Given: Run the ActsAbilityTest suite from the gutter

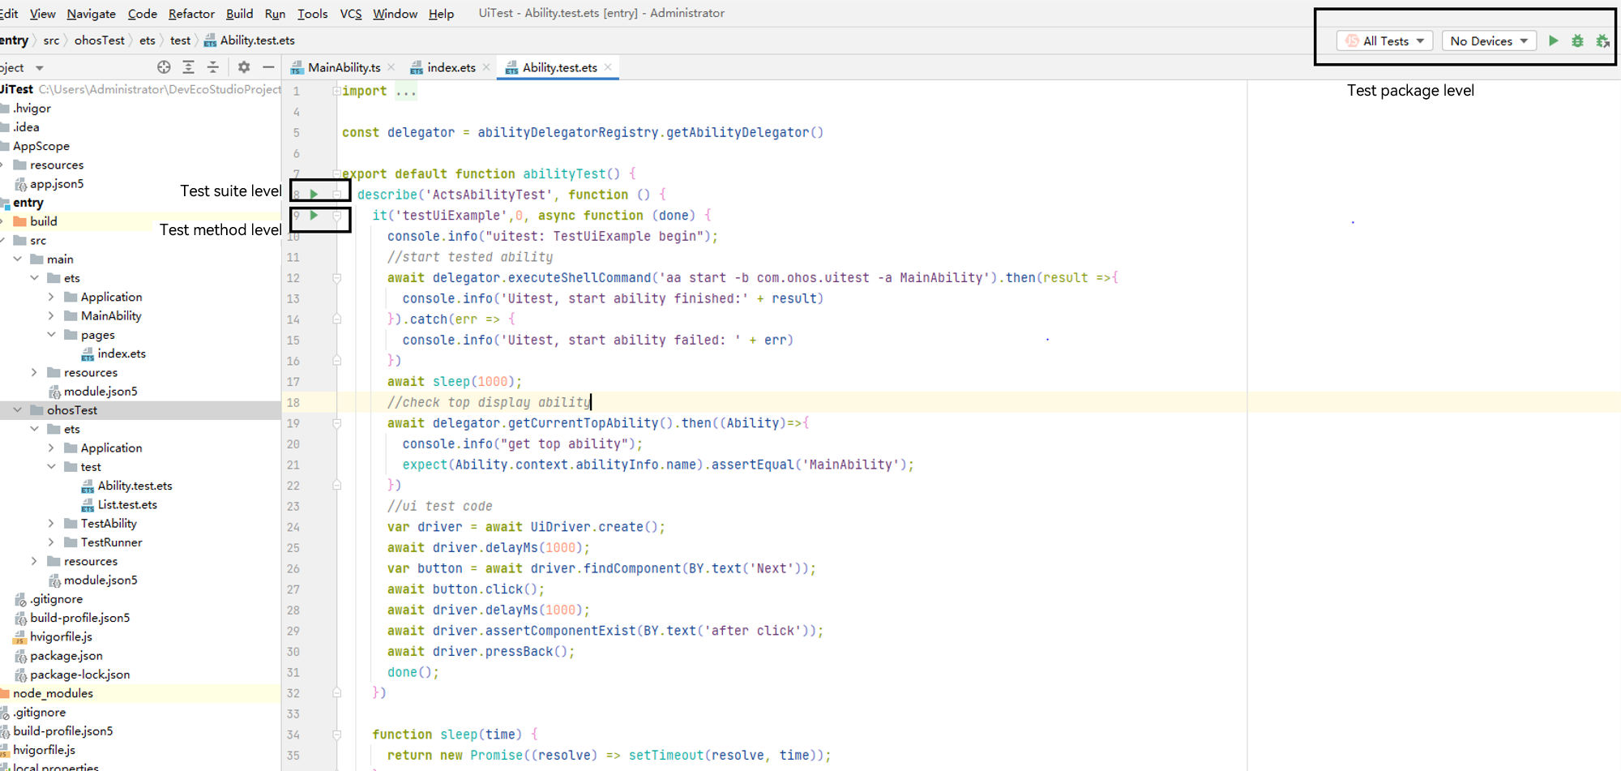Looking at the screenshot, I should (313, 194).
